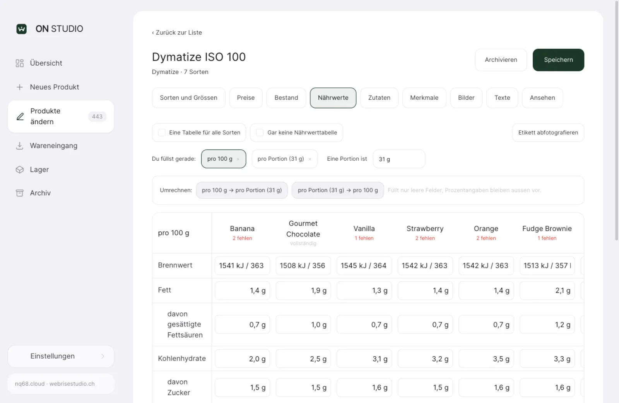The width and height of the screenshot is (619, 403).
Task: Edit Orange Kohlenhydrate field '3,5 g'
Action: click(x=486, y=359)
